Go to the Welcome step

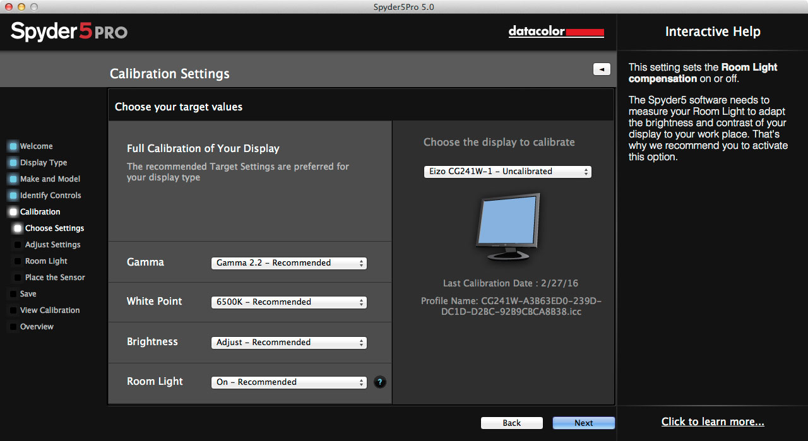(x=37, y=146)
